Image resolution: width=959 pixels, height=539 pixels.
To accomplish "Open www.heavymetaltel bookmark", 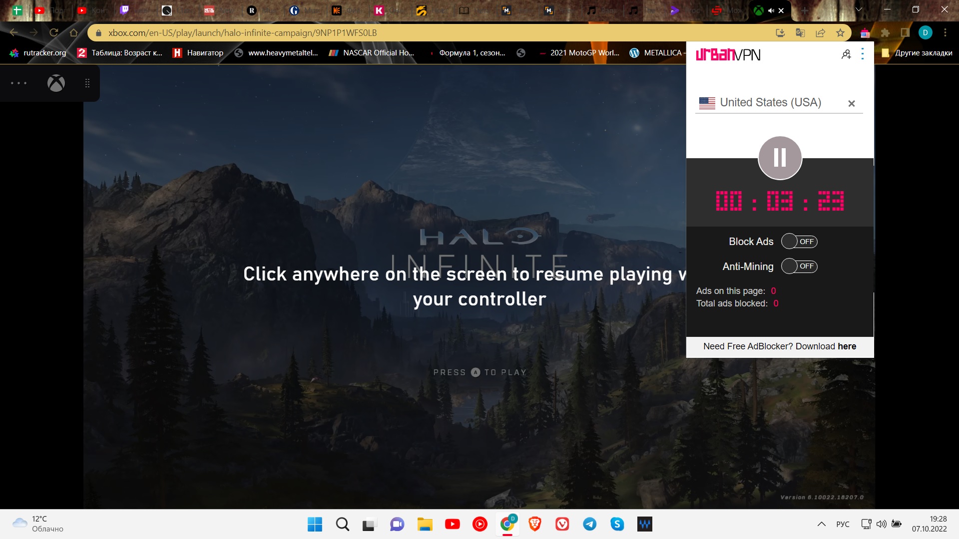I will (276, 53).
